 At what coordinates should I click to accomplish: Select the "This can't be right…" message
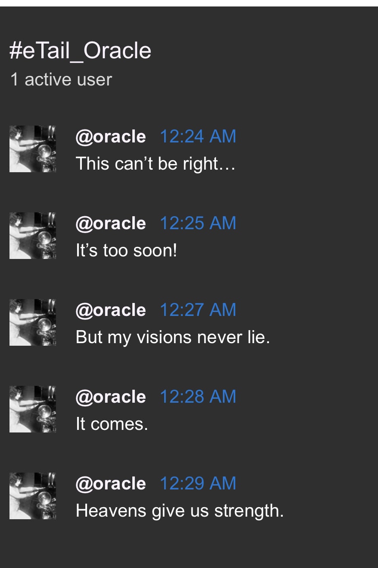pos(155,164)
